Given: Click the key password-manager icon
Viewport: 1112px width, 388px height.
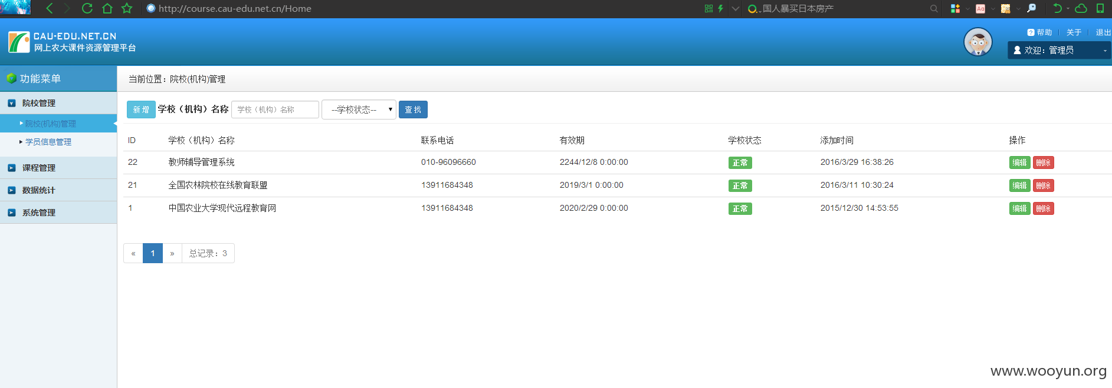Looking at the screenshot, I should pyautogui.click(x=1031, y=8).
